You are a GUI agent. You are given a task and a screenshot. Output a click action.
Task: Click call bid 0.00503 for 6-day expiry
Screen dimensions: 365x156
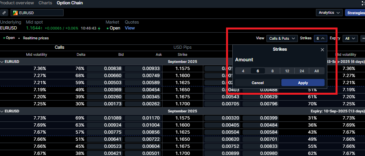coord(104,83)
